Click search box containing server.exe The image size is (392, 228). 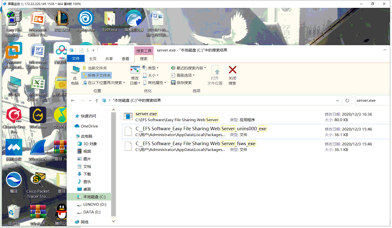372,100
